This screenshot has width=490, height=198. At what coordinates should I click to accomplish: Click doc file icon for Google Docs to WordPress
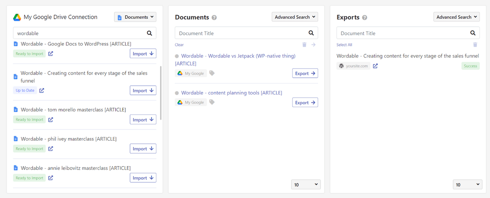tap(16, 44)
